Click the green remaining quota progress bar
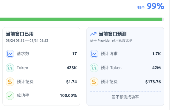The image size is (172, 110). click(x=81, y=19)
